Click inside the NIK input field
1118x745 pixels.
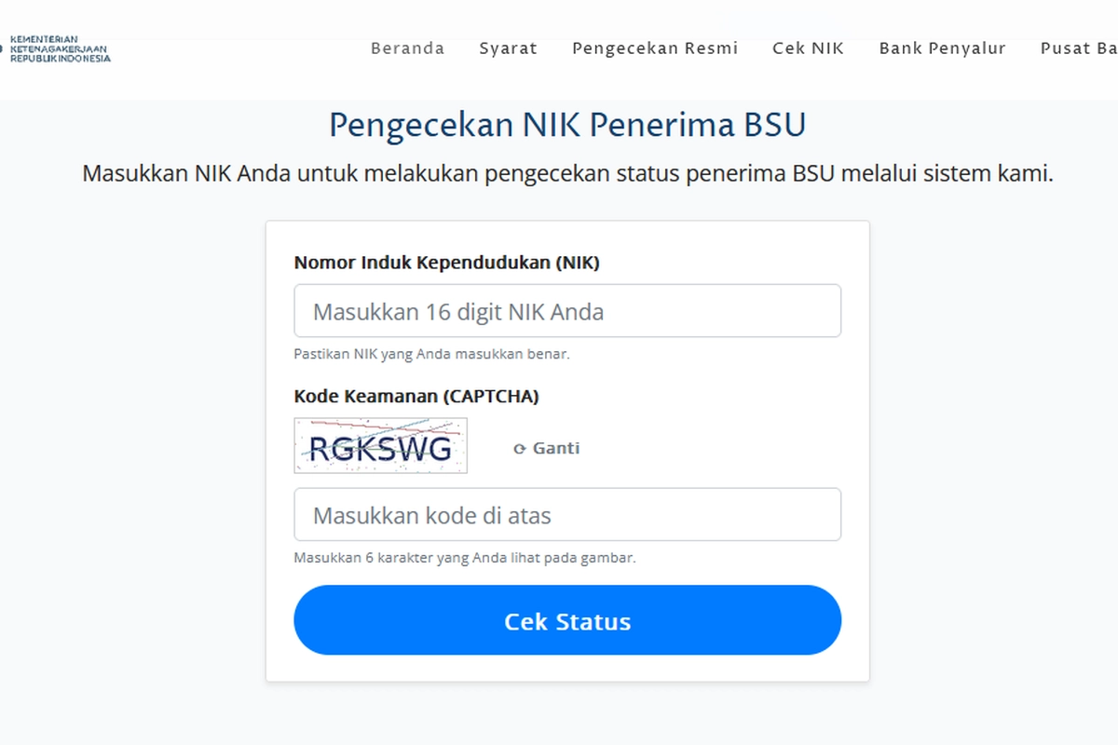[566, 310]
